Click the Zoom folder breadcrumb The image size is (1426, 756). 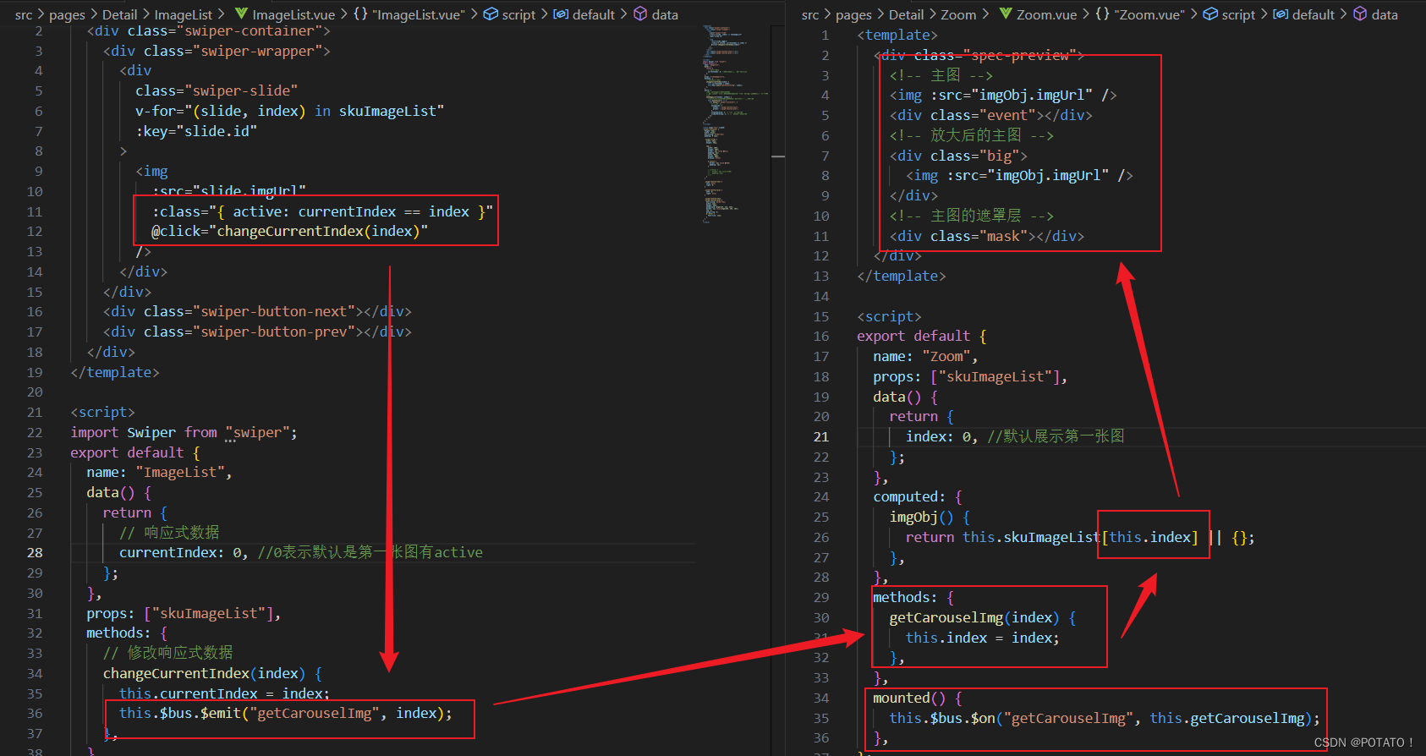coord(958,14)
